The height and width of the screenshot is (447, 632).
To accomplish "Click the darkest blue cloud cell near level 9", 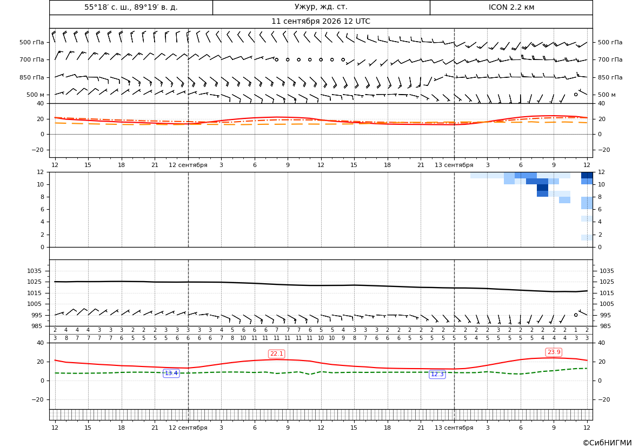I will (542, 188).
